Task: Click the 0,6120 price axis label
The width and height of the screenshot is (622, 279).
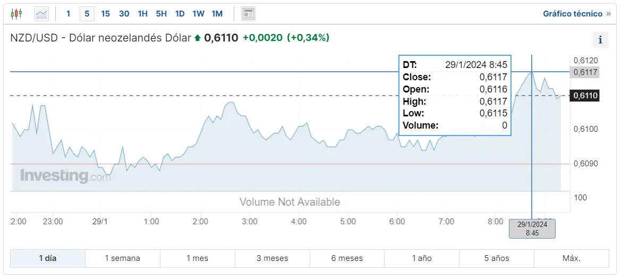Action: pos(586,61)
